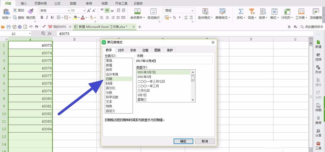The height and width of the screenshot is (152, 325).
Task: Toggle Bold formatting in the ribbon
Action: pos(42,18)
